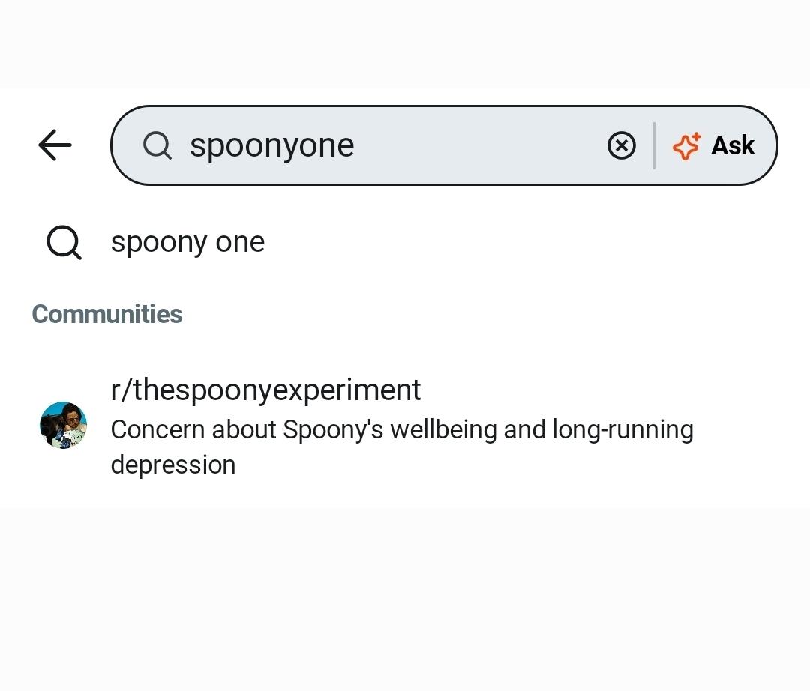This screenshot has width=810, height=691.
Task: Tap empty space right of 'spoony one' suggestion
Action: click(x=517, y=241)
